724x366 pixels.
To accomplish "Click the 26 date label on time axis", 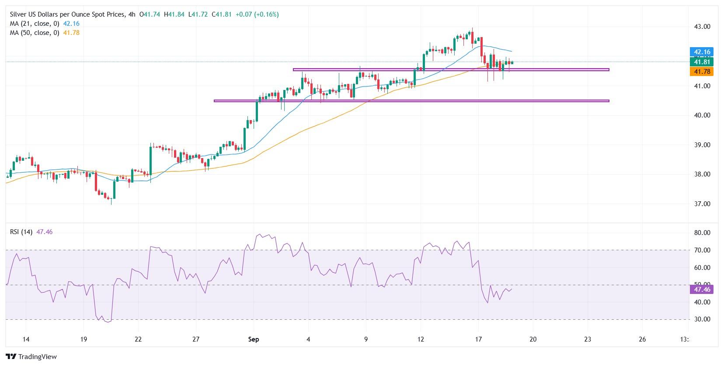I will (642, 339).
